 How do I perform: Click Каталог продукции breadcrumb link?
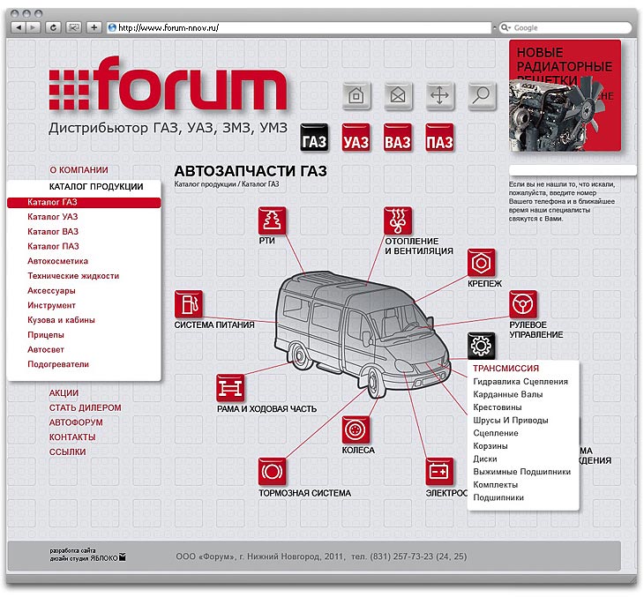click(x=205, y=184)
